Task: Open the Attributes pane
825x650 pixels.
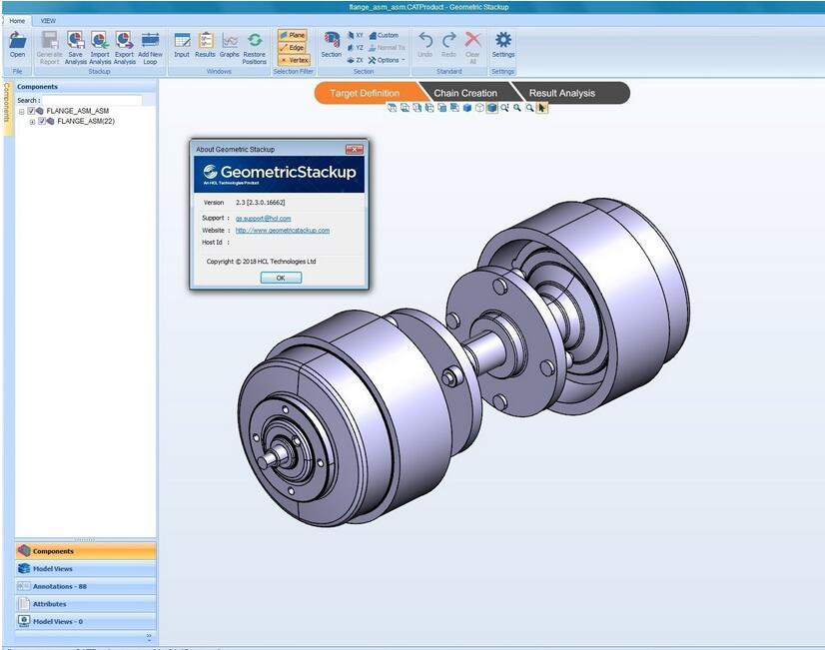Action: [86, 604]
